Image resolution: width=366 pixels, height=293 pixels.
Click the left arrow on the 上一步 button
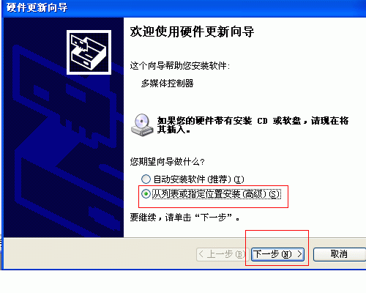coord(201,254)
